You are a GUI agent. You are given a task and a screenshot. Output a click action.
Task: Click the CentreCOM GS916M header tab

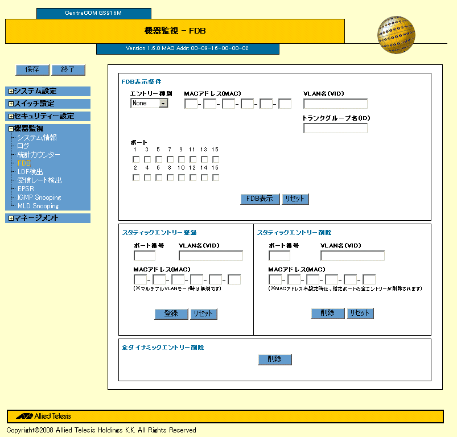coord(94,14)
